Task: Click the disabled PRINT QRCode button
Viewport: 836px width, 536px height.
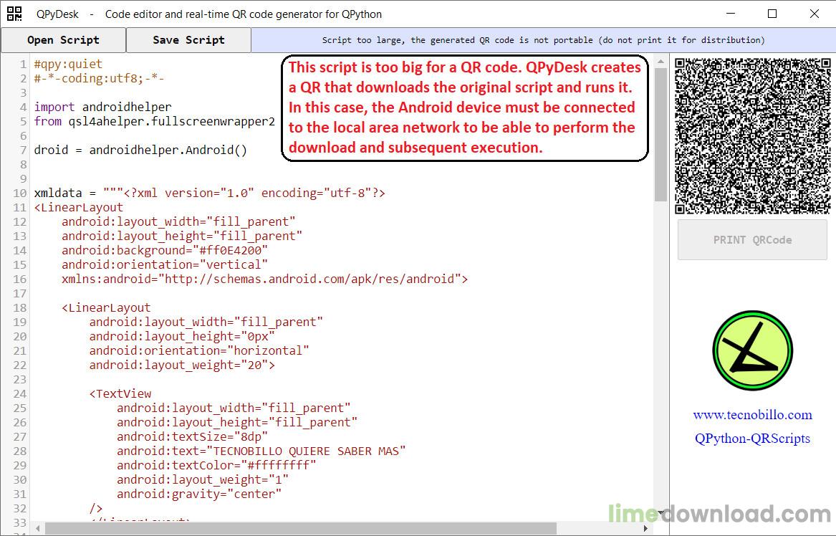Action: (x=752, y=240)
